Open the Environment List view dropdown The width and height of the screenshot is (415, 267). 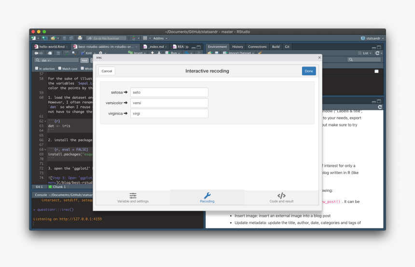(364, 53)
